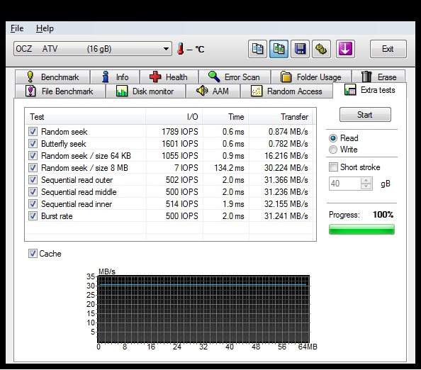The image size is (421, 370).
Task: Uncheck the Random seek test checkbox
Action: click(x=33, y=132)
